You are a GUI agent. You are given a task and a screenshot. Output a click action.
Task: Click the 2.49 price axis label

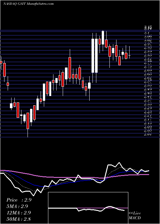[148, 89]
